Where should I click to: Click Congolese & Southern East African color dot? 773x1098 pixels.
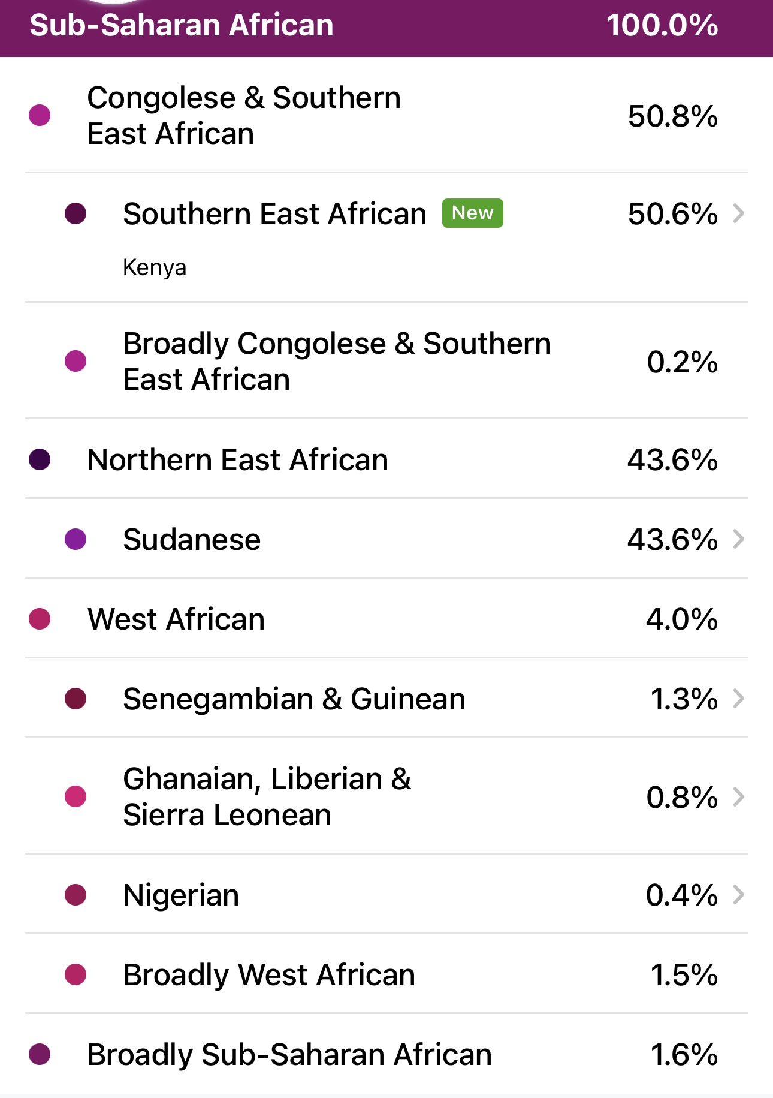[x=40, y=115]
